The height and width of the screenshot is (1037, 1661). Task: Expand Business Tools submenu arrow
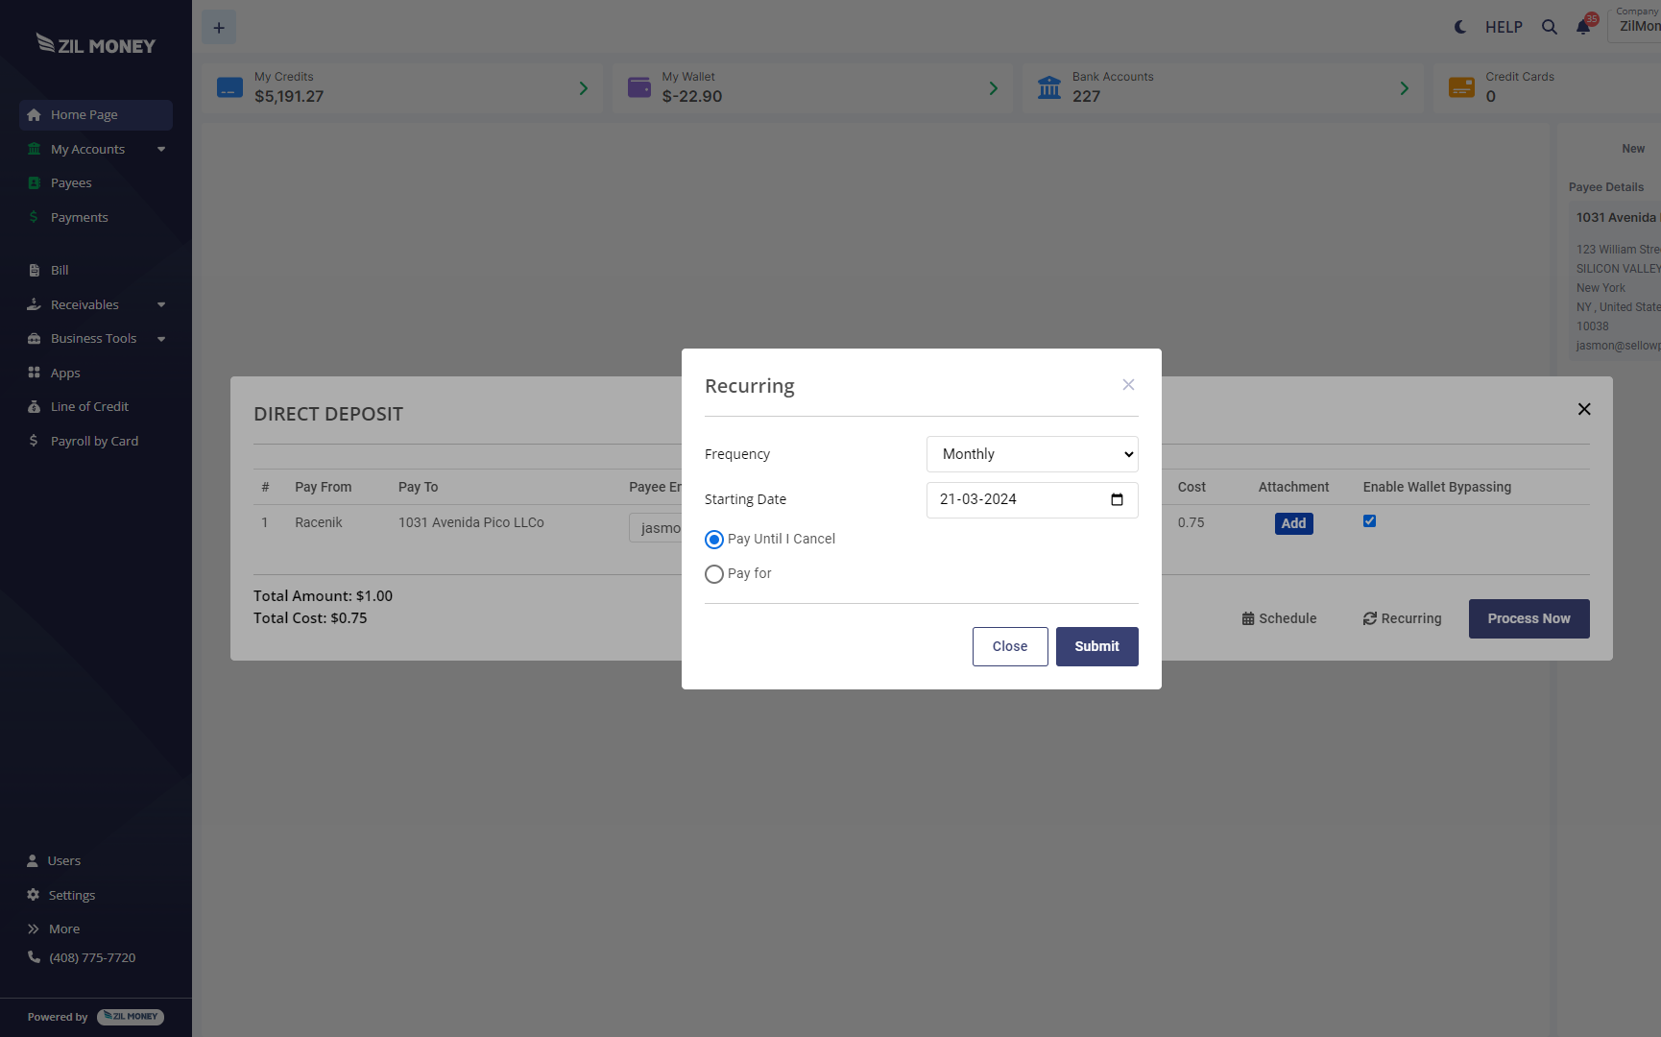point(161,339)
